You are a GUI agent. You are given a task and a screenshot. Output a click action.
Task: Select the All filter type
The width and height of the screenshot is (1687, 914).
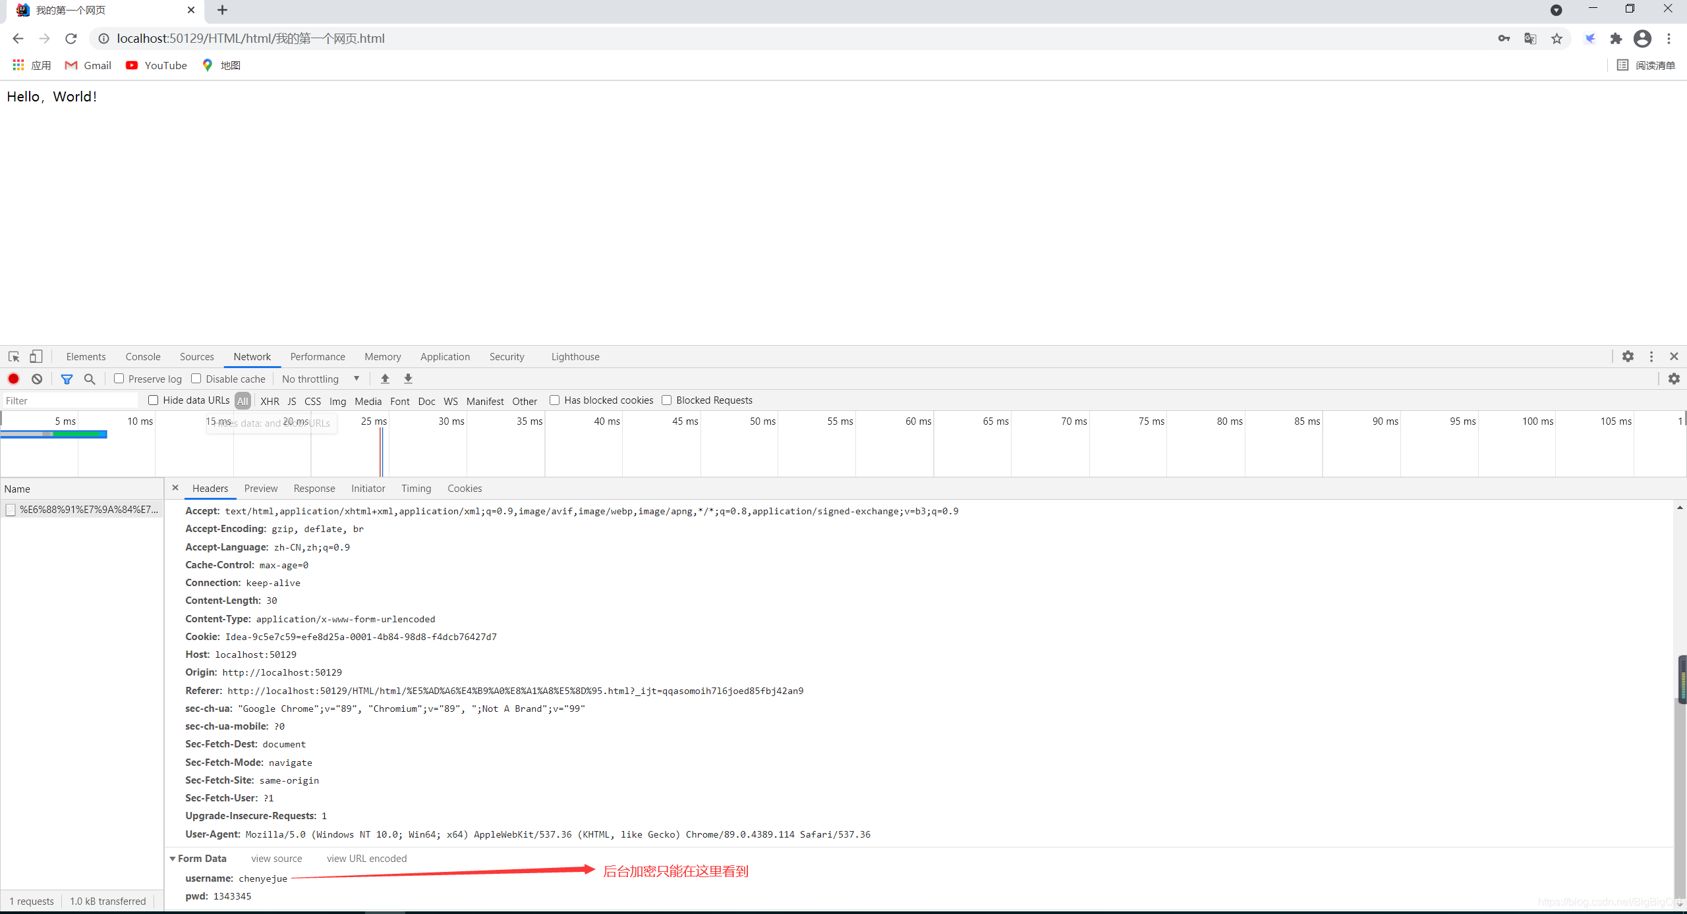pyautogui.click(x=243, y=401)
